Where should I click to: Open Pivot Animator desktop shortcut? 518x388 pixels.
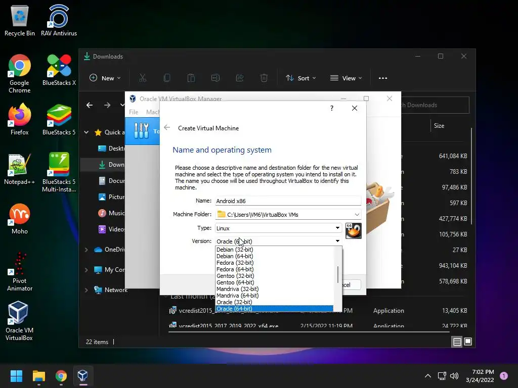[20, 271]
